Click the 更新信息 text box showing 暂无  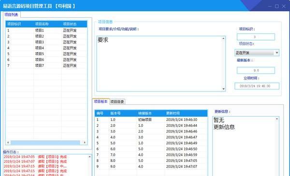246,146
